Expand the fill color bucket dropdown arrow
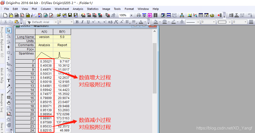The image size is (255, 133). point(160,22)
